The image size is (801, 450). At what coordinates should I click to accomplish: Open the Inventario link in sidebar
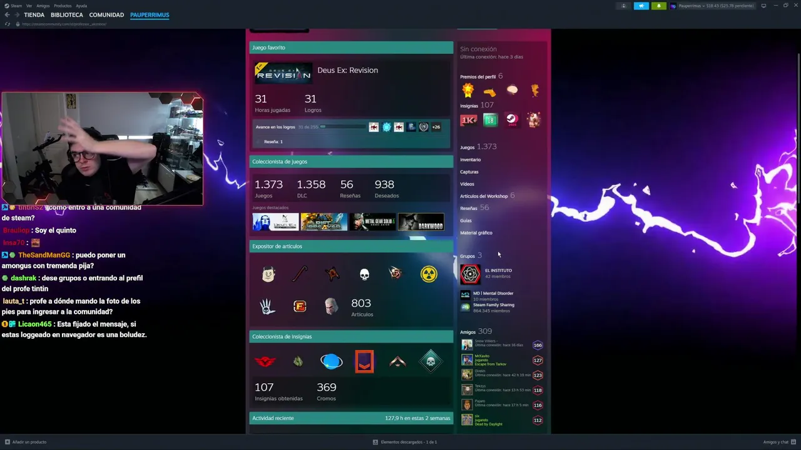coord(471,159)
